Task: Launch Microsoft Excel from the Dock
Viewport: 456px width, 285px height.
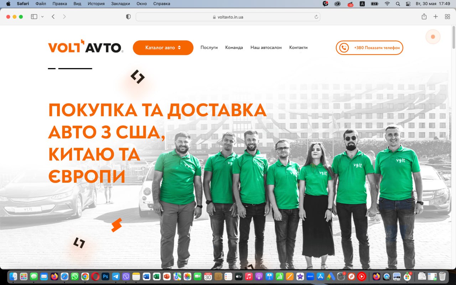Action: coord(156,276)
